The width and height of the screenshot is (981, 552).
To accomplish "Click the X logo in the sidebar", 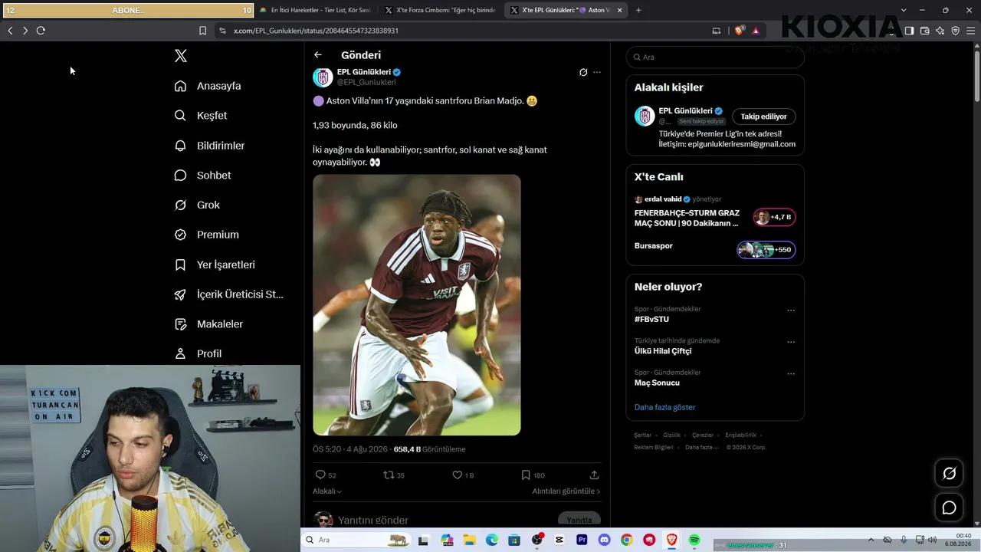I will pos(181,56).
